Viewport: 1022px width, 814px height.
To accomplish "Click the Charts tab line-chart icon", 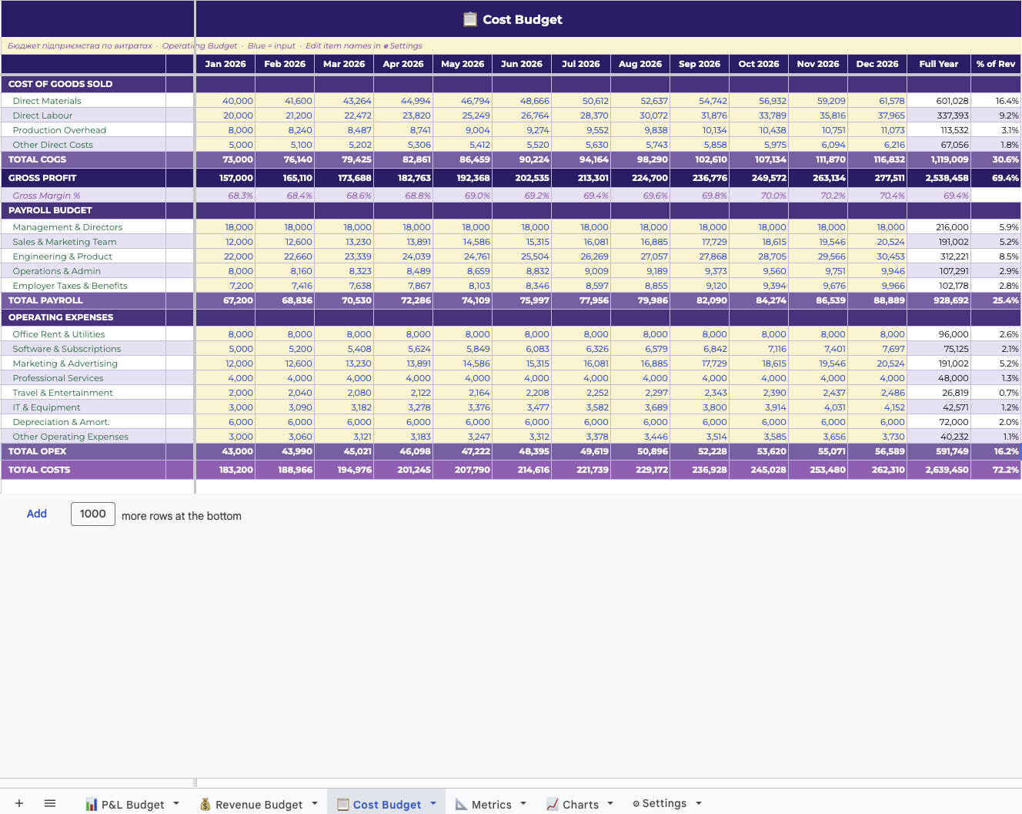I will 553,804.
